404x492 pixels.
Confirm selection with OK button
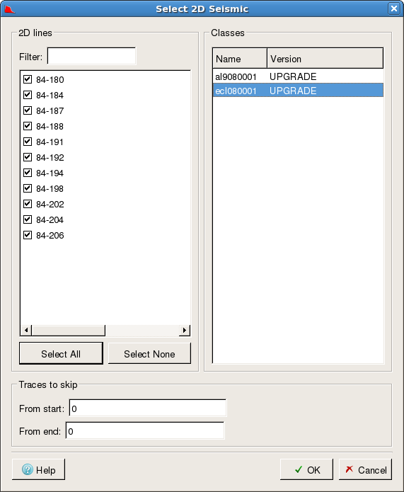point(306,470)
